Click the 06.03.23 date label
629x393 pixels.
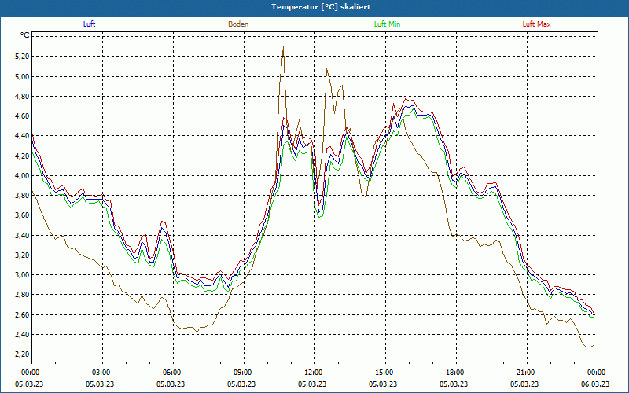tap(595, 384)
